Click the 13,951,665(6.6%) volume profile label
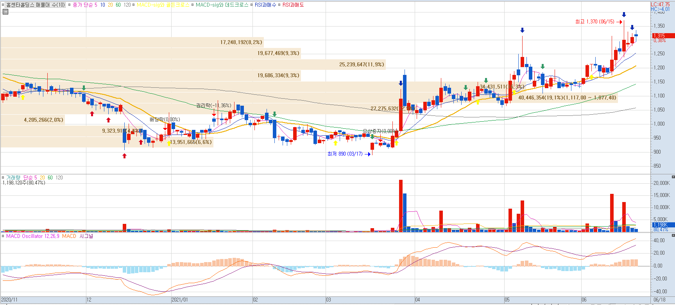Viewport: 675px width, 305px height. [x=191, y=142]
